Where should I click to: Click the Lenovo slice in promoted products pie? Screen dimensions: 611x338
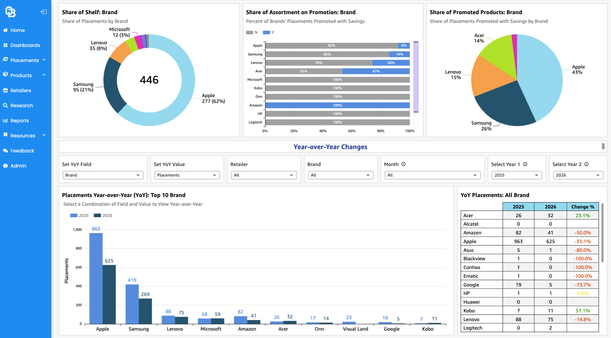tap(490, 77)
